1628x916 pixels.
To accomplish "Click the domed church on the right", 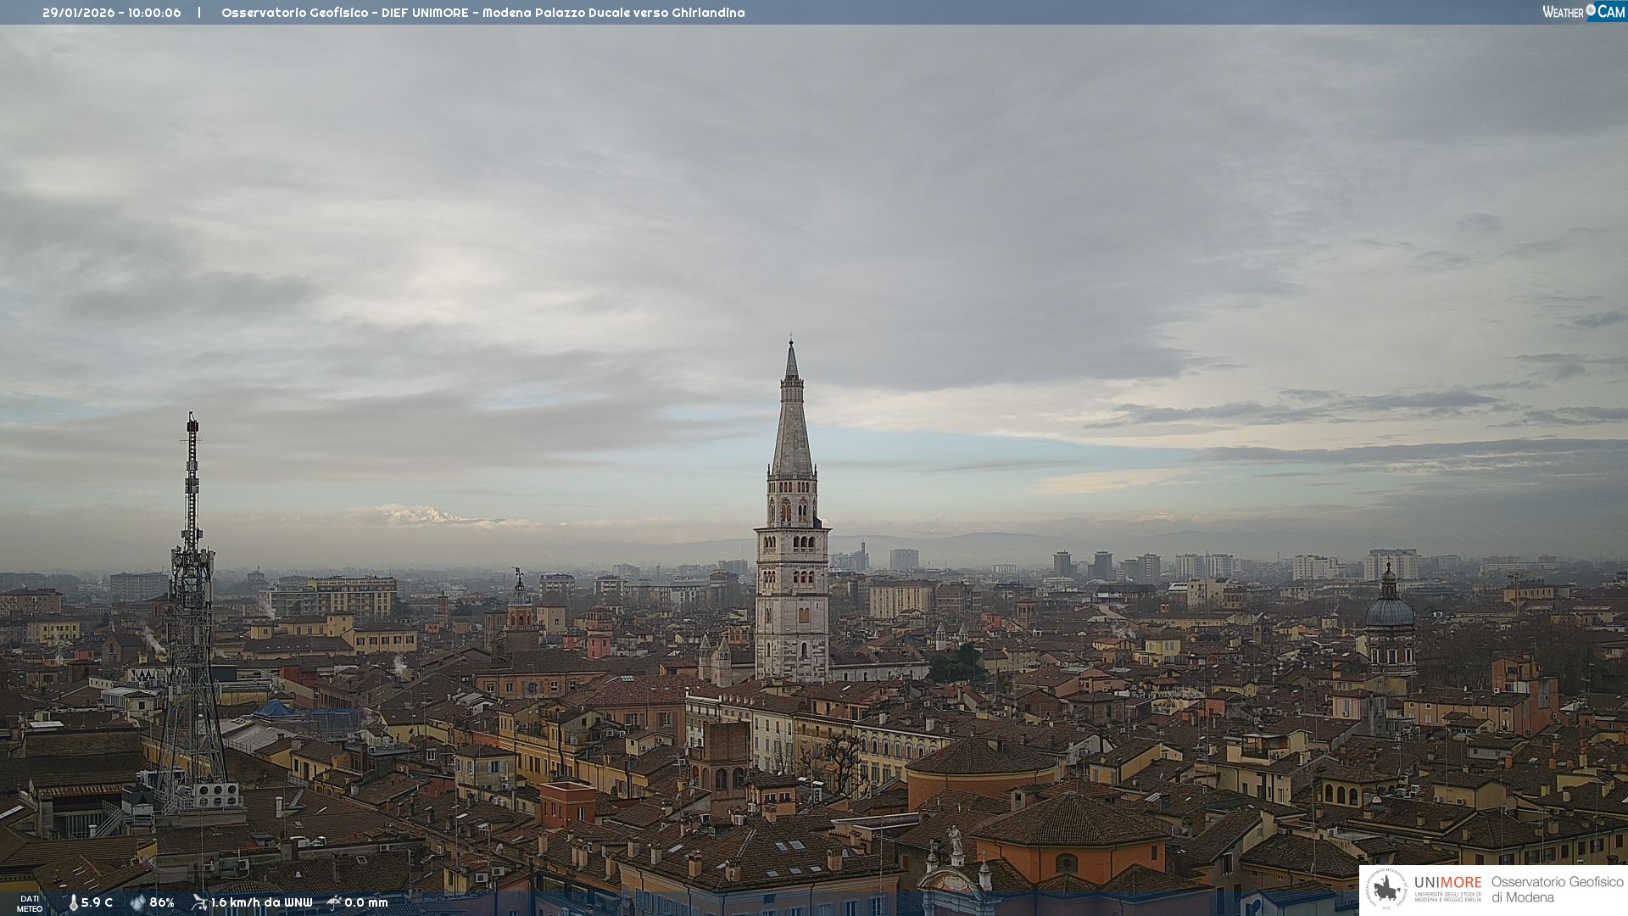I will coord(1389,611).
